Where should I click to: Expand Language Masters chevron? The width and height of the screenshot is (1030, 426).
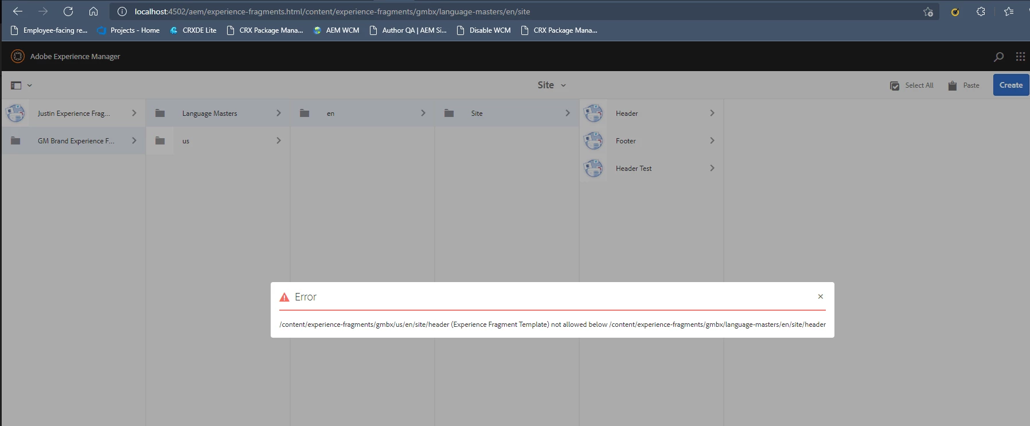click(x=279, y=113)
